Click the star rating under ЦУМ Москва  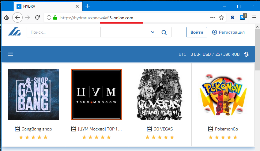point(97,137)
